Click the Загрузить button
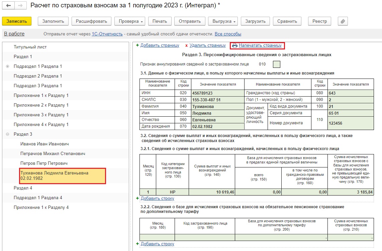Viewport: 382px width, 251px height. tap(255, 21)
